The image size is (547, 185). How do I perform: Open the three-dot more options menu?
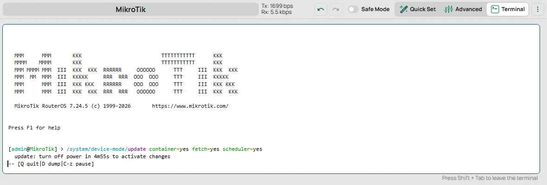point(538,9)
